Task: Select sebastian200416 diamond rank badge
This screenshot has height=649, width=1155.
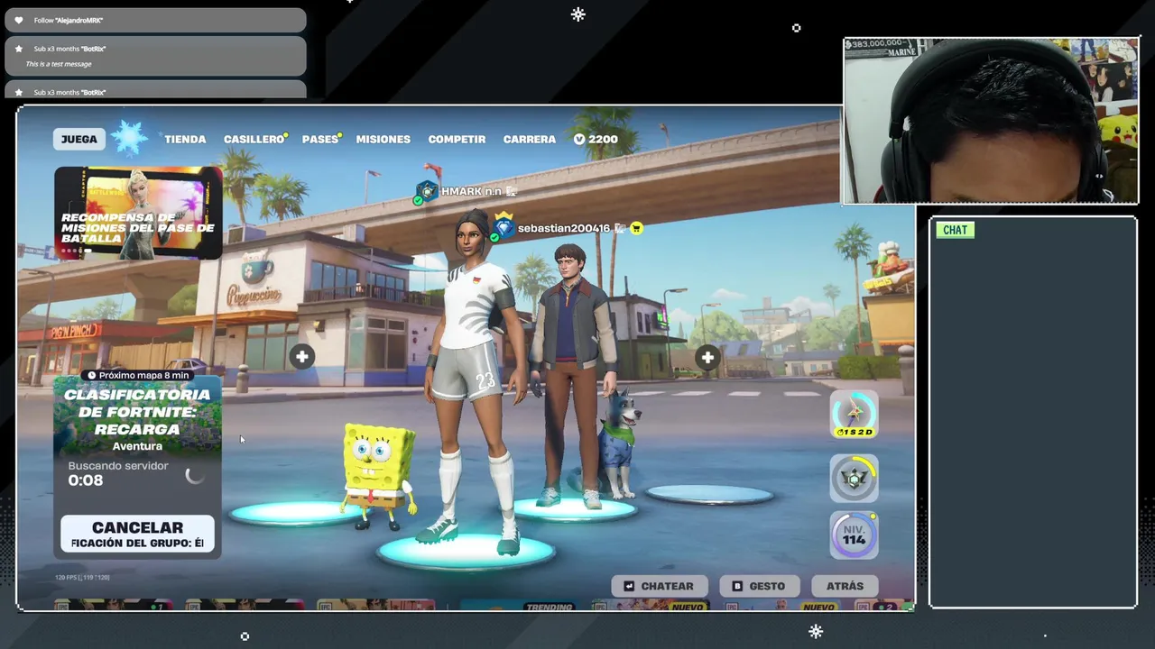Action: click(504, 227)
